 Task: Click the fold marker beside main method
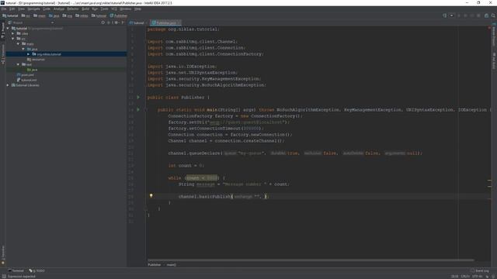146,110
